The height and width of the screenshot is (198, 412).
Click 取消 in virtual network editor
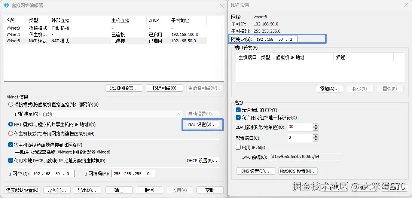149,190
